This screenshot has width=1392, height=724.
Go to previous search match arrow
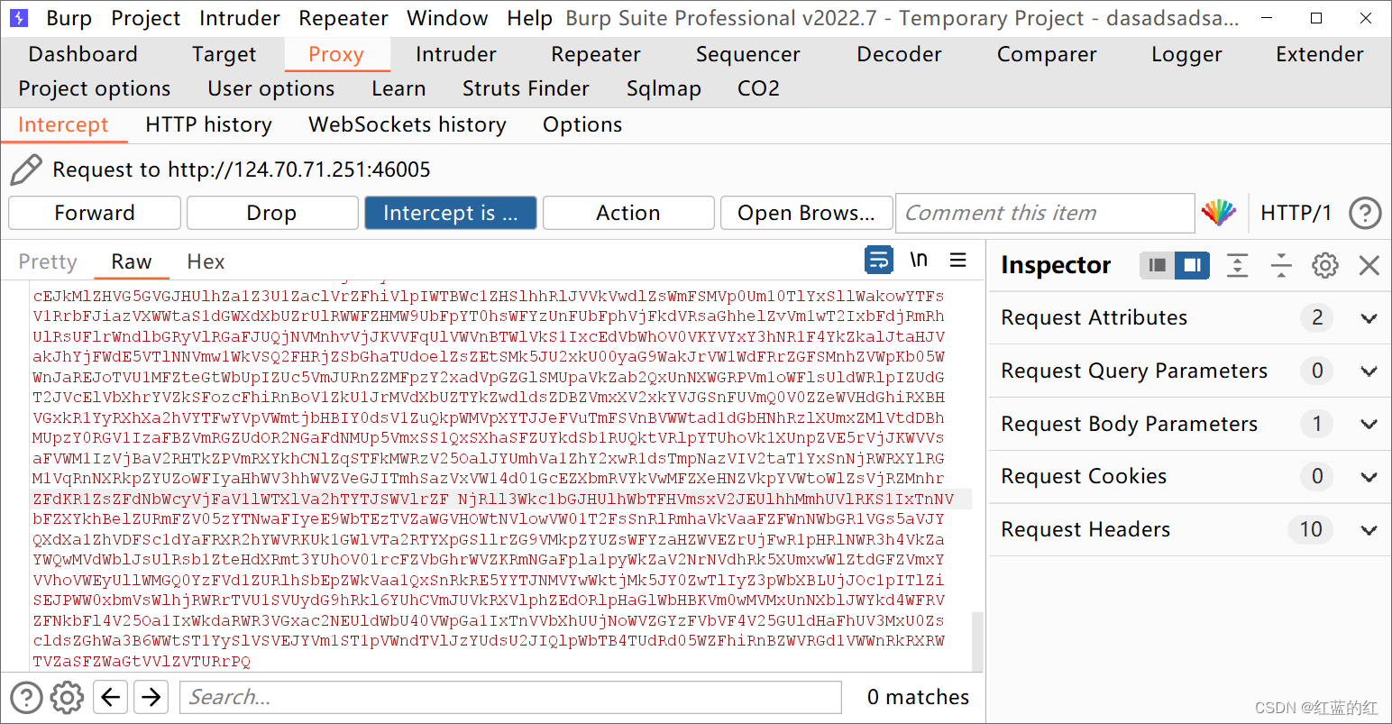(x=110, y=697)
